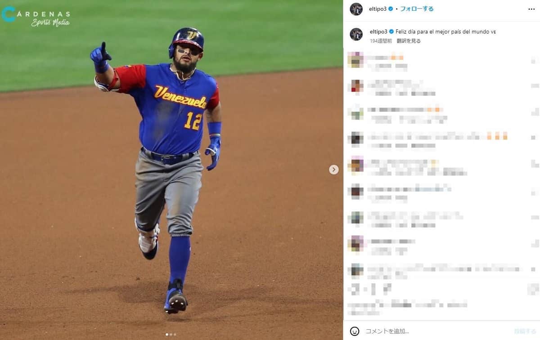The width and height of the screenshot is (540, 340).
Task: Click eltipo3 profile avatar in header
Action: pyautogui.click(x=356, y=9)
